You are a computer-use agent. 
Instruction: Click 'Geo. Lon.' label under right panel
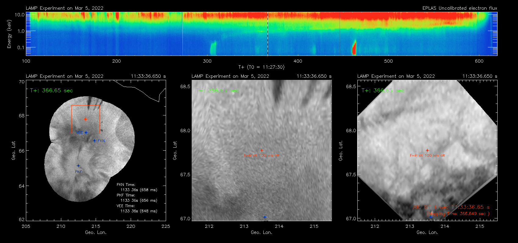tap(427, 232)
